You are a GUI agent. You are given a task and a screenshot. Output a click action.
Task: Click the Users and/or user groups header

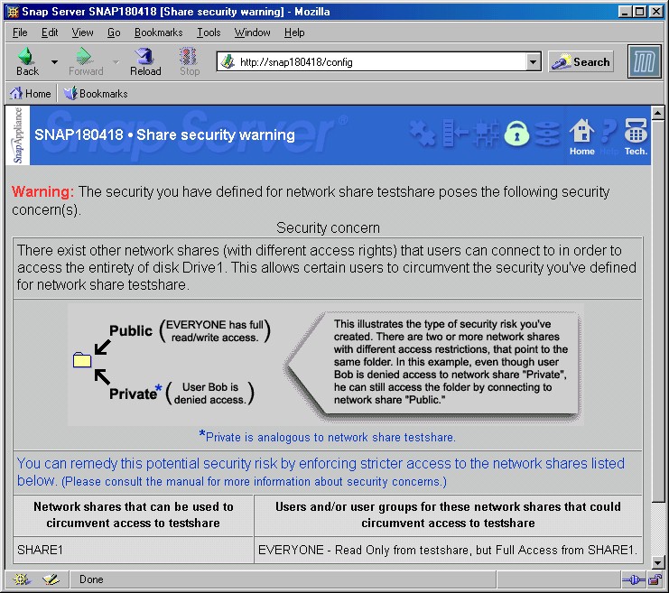(448, 515)
